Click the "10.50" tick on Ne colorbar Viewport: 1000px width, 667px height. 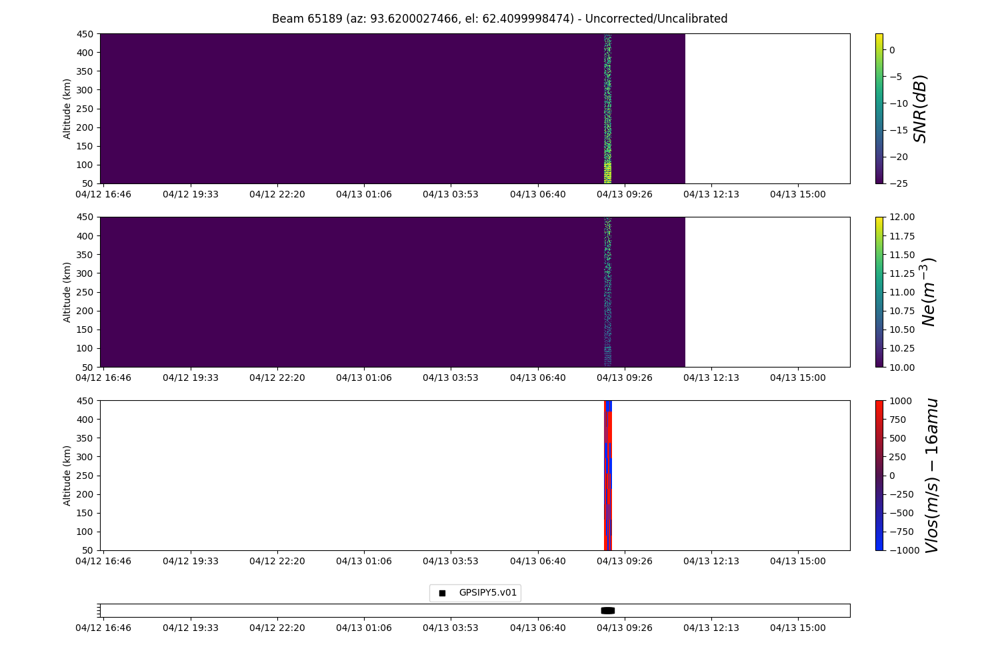click(x=901, y=329)
